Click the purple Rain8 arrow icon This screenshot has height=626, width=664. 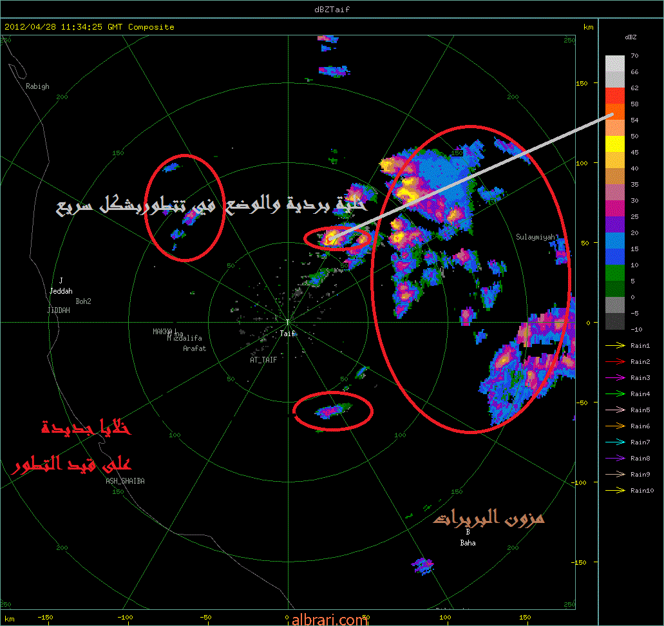coord(615,459)
